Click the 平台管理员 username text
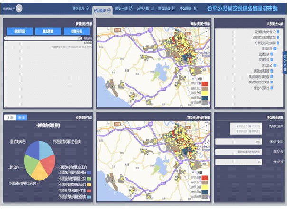287x210 pixels. coord(9,9)
